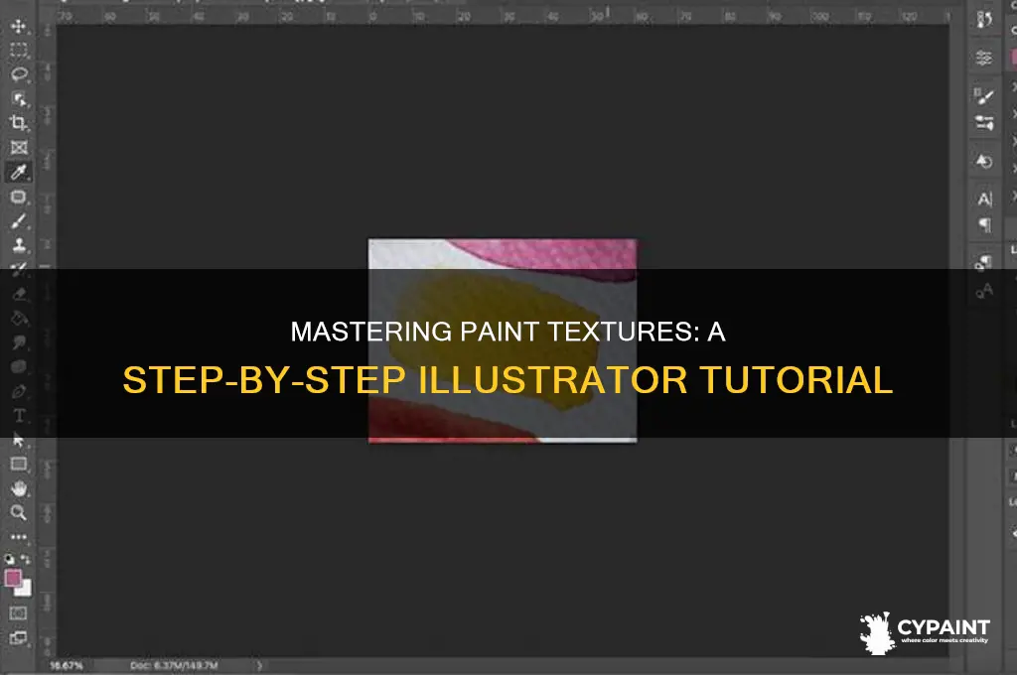Change the screen mode
The width and height of the screenshot is (1017, 675).
coord(18,638)
